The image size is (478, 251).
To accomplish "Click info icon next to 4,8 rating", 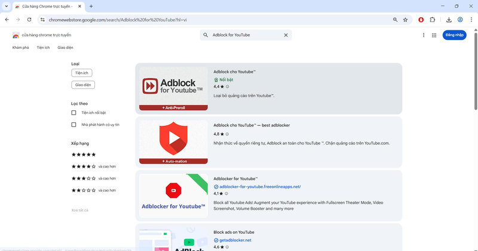I will [x=227, y=134].
